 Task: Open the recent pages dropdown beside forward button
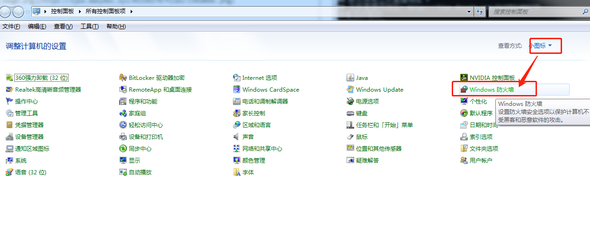click(x=27, y=11)
